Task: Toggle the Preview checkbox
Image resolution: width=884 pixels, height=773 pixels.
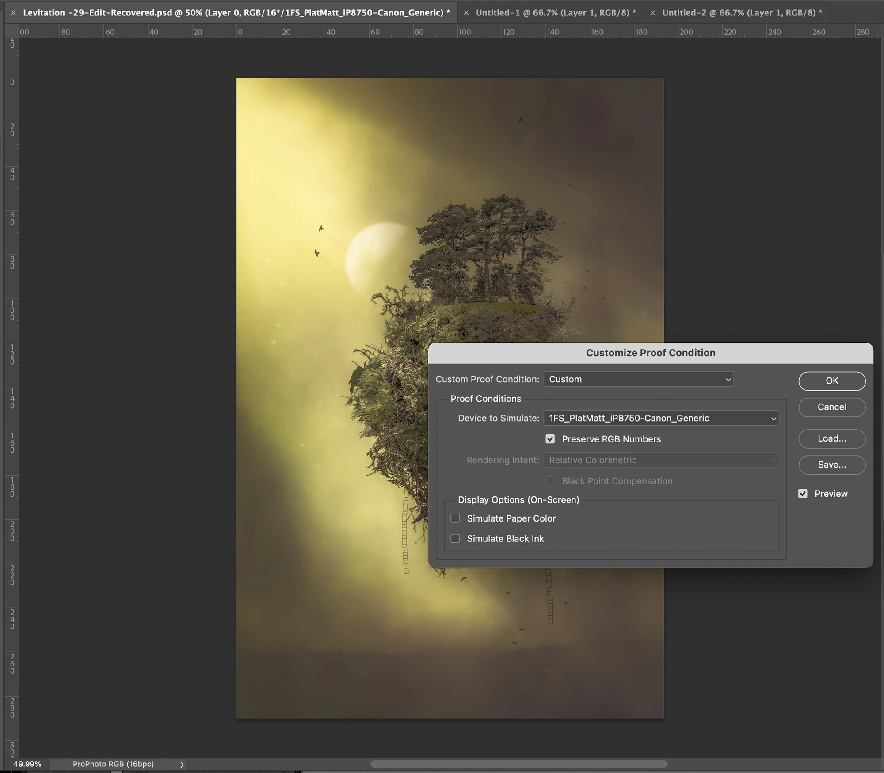Action: click(x=803, y=494)
